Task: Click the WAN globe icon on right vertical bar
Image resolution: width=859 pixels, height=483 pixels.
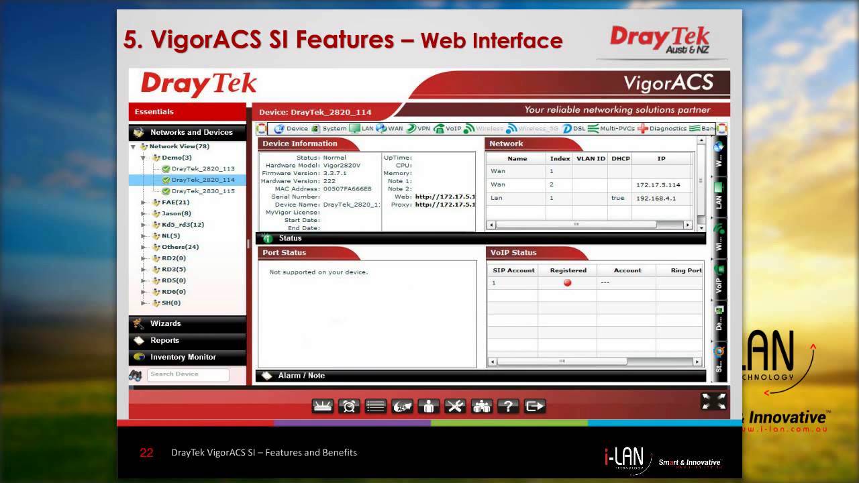Action: [719, 146]
